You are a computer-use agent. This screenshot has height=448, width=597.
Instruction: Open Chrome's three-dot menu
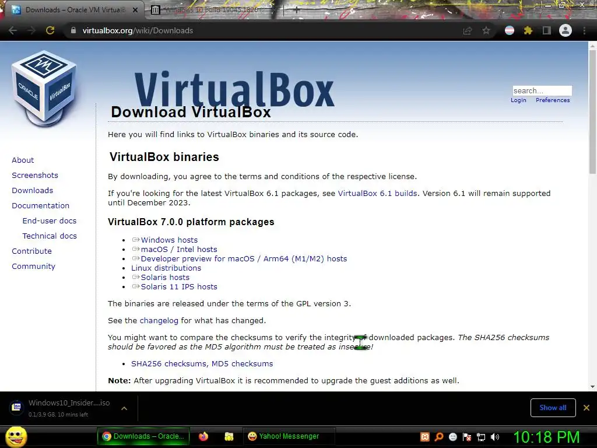click(x=584, y=30)
